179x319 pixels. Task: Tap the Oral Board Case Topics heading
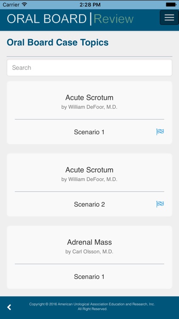tap(58, 43)
